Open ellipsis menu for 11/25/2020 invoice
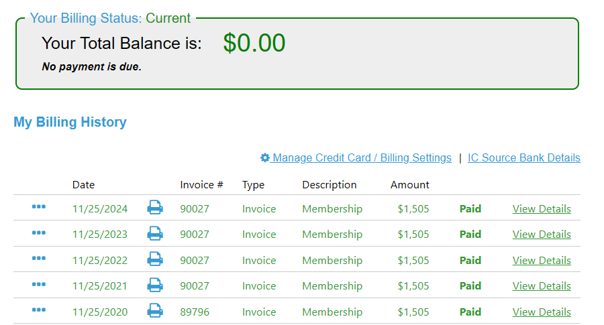 coord(39,310)
